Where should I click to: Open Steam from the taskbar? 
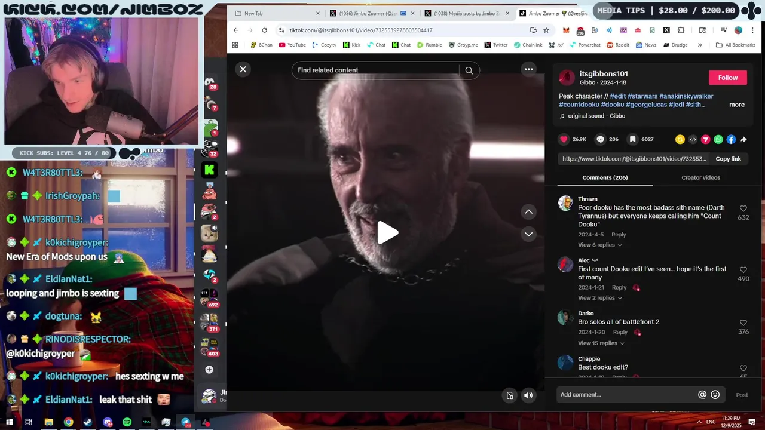88,422
